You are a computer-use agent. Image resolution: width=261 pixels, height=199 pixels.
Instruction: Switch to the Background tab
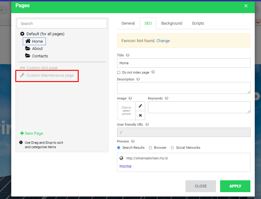click(171, 23)
